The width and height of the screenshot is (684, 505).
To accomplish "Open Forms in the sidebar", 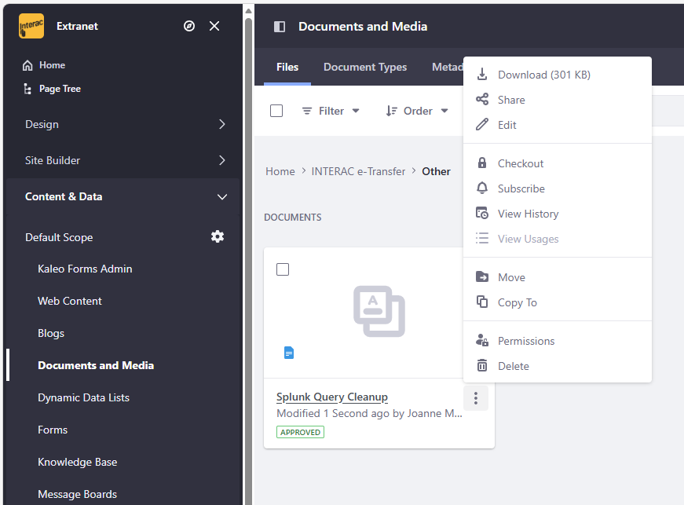I will tap(53, 430).
